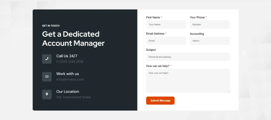Focus the Email Address input field
Screen dimensions: 271x120
pyautogui.click(x=166, y=41)
